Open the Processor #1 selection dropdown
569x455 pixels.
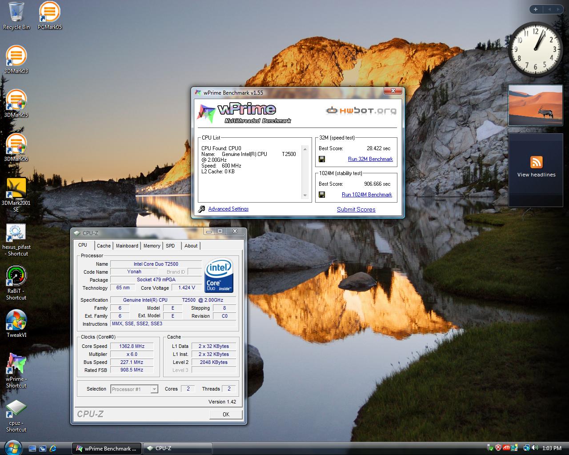[134, 389]
